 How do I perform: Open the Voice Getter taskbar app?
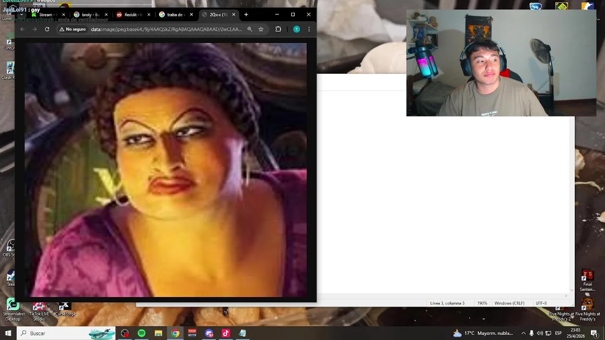(x=192, y=333)
